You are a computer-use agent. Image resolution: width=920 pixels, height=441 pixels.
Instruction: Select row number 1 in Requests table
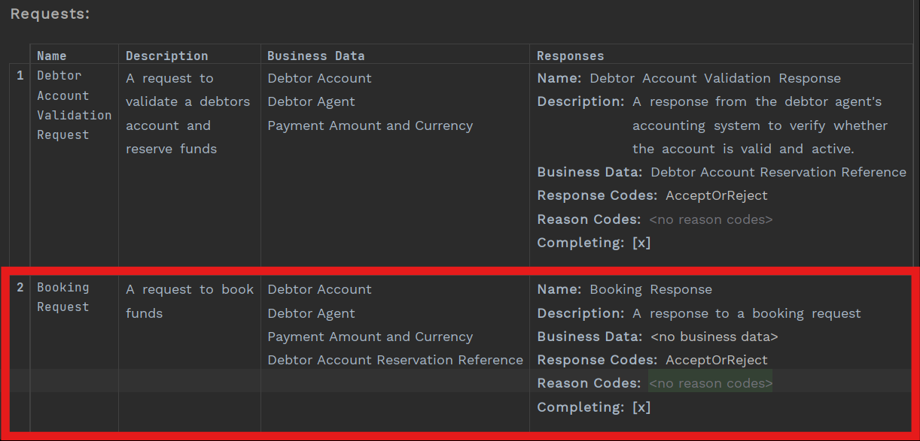coord(20,76)
